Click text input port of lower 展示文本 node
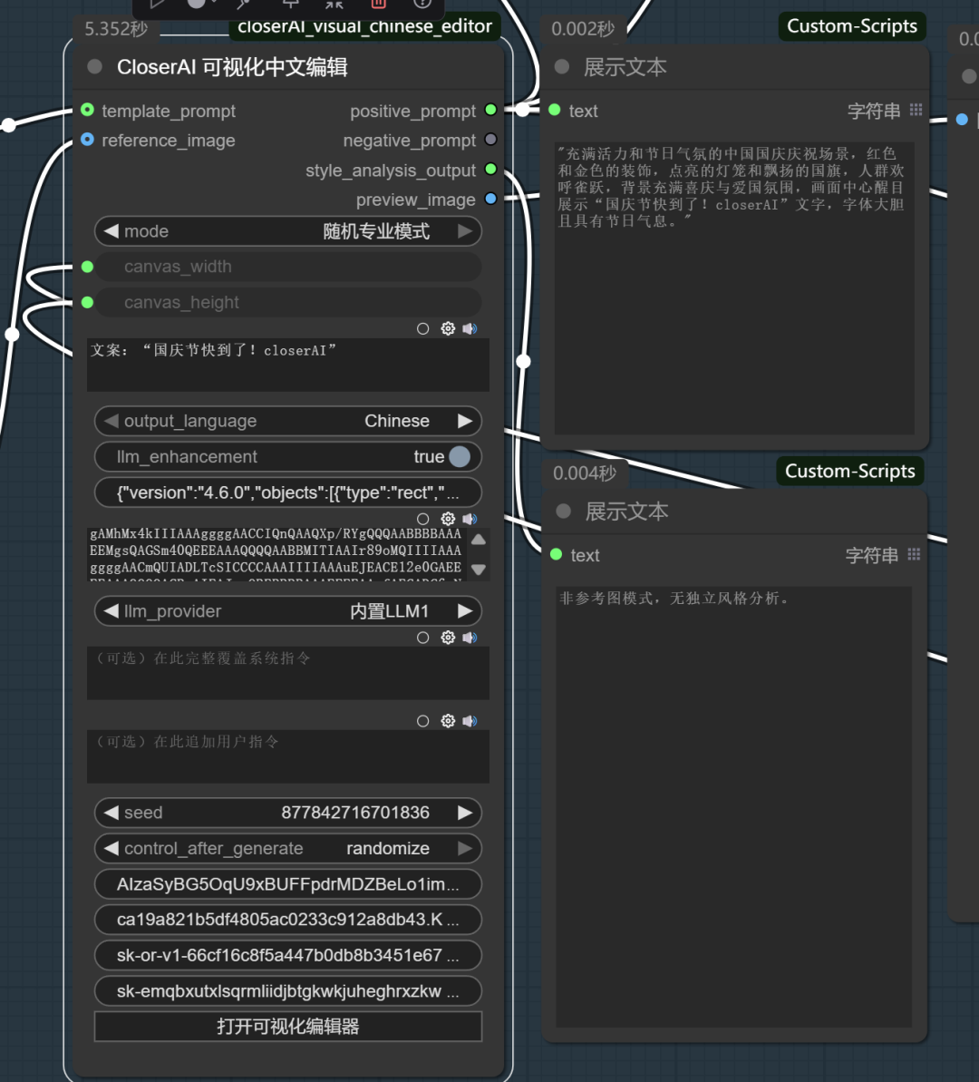 (x=556, y=555)
